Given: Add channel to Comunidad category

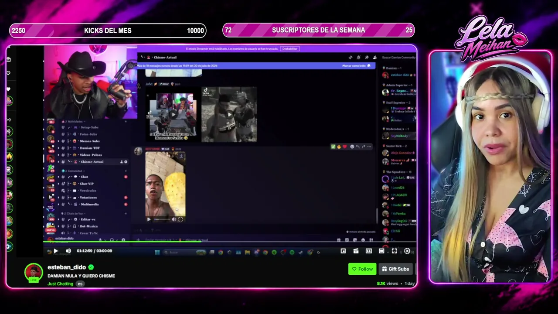Looking at the screenshot, I should pyautogui.click(x=126, y=171).
